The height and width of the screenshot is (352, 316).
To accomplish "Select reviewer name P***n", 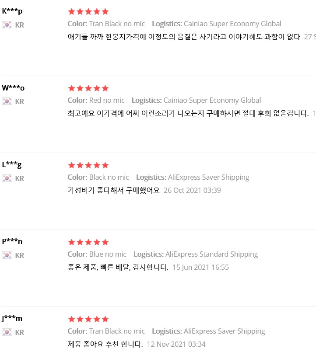I will pos(12,241).
